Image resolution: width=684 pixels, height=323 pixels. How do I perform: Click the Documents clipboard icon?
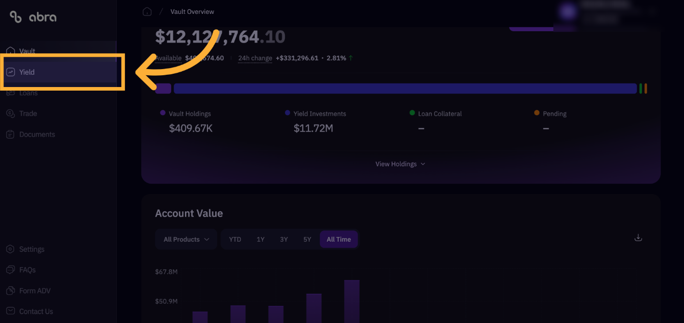10,135
